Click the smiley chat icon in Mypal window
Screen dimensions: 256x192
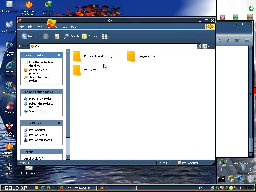point(237,40)
